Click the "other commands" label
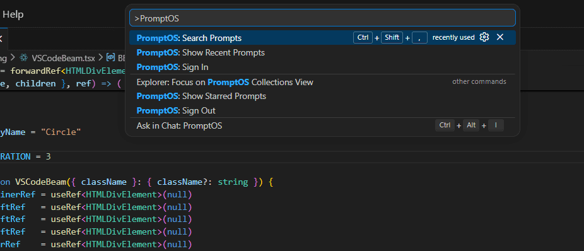Image resolution: width=584 pixels, height=251 pixels. click(479, 81)
